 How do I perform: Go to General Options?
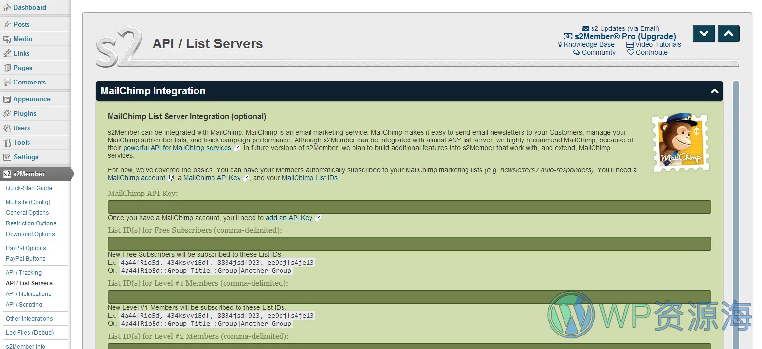(28, 213)
